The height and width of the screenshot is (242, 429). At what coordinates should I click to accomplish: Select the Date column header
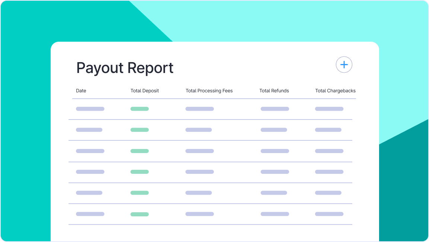tap(81, 91)
